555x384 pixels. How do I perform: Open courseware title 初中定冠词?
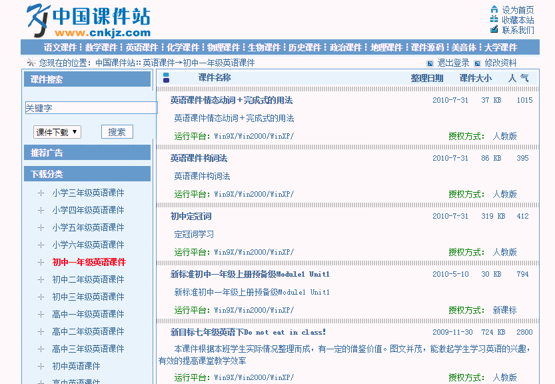(191, 216)
